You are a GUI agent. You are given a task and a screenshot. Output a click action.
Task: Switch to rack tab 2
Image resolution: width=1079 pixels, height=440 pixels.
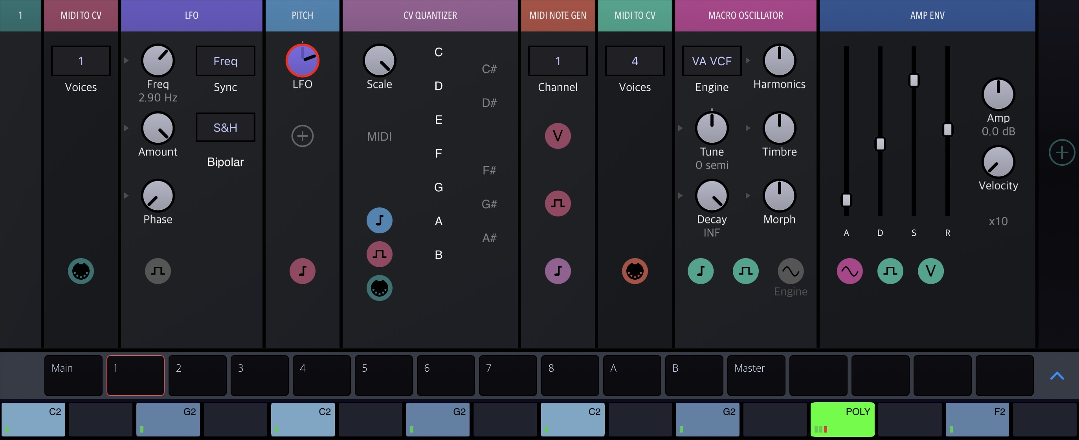pos(197,376)
